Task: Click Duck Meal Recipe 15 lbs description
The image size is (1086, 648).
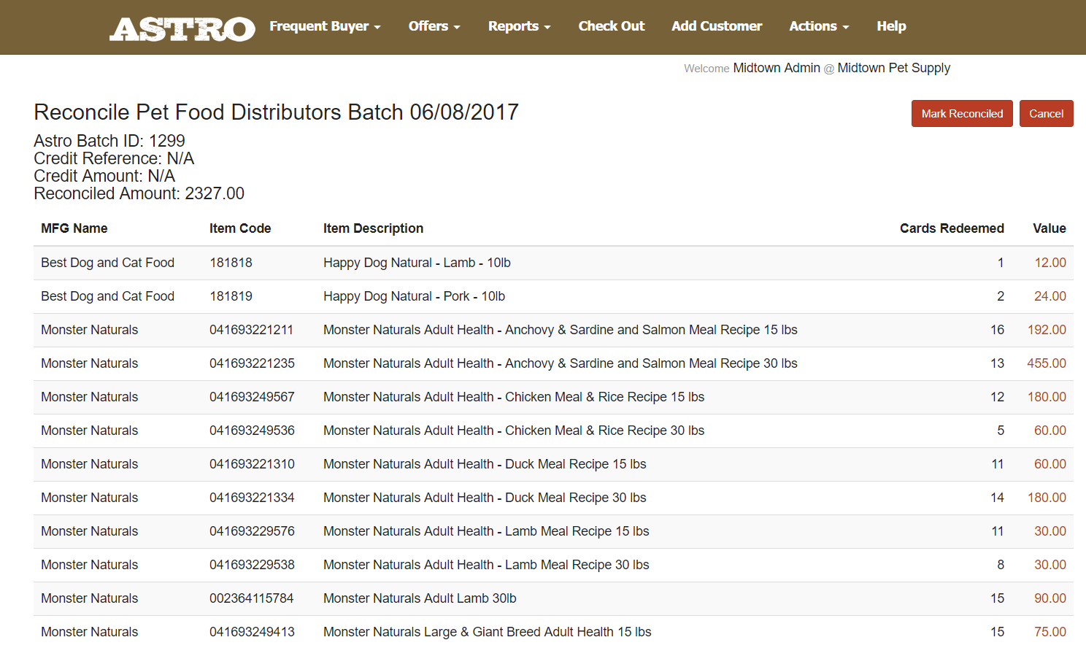Action: [x=485, y=464]
